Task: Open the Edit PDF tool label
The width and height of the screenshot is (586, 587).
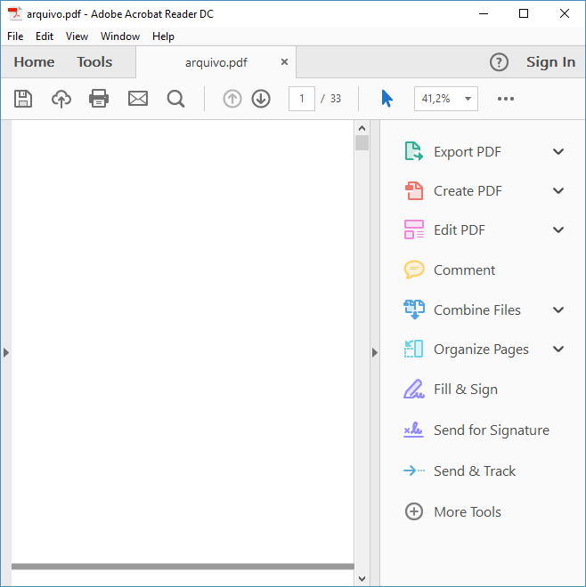Action: click(x=460, y=229)
